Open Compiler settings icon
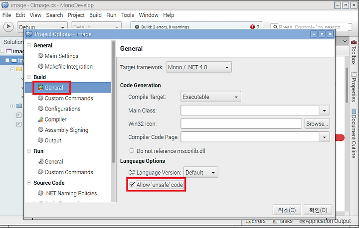This screenshot has width=359, height=228. [x=40, y=119]
